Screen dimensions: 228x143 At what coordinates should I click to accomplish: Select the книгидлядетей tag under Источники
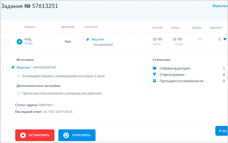click(44, 67)
